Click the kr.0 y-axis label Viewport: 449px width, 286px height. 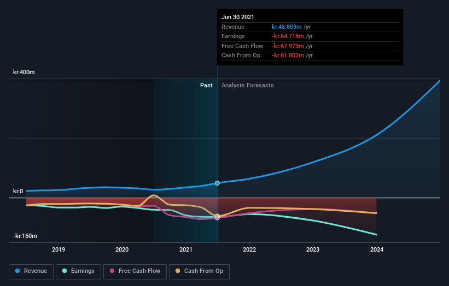point(18,191)
